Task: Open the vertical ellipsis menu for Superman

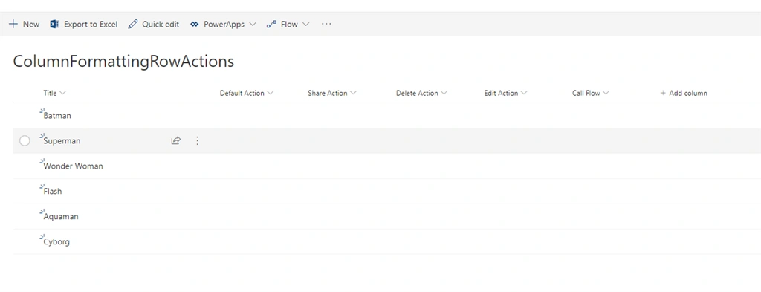Action: click(x=197, y=140)
